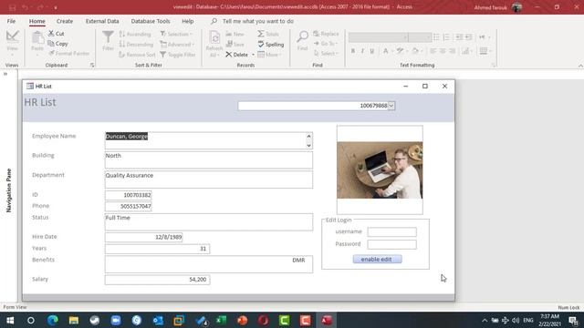Click the Filter funnel icon
This screenshot has width=584, height=328.
(108, 36)
